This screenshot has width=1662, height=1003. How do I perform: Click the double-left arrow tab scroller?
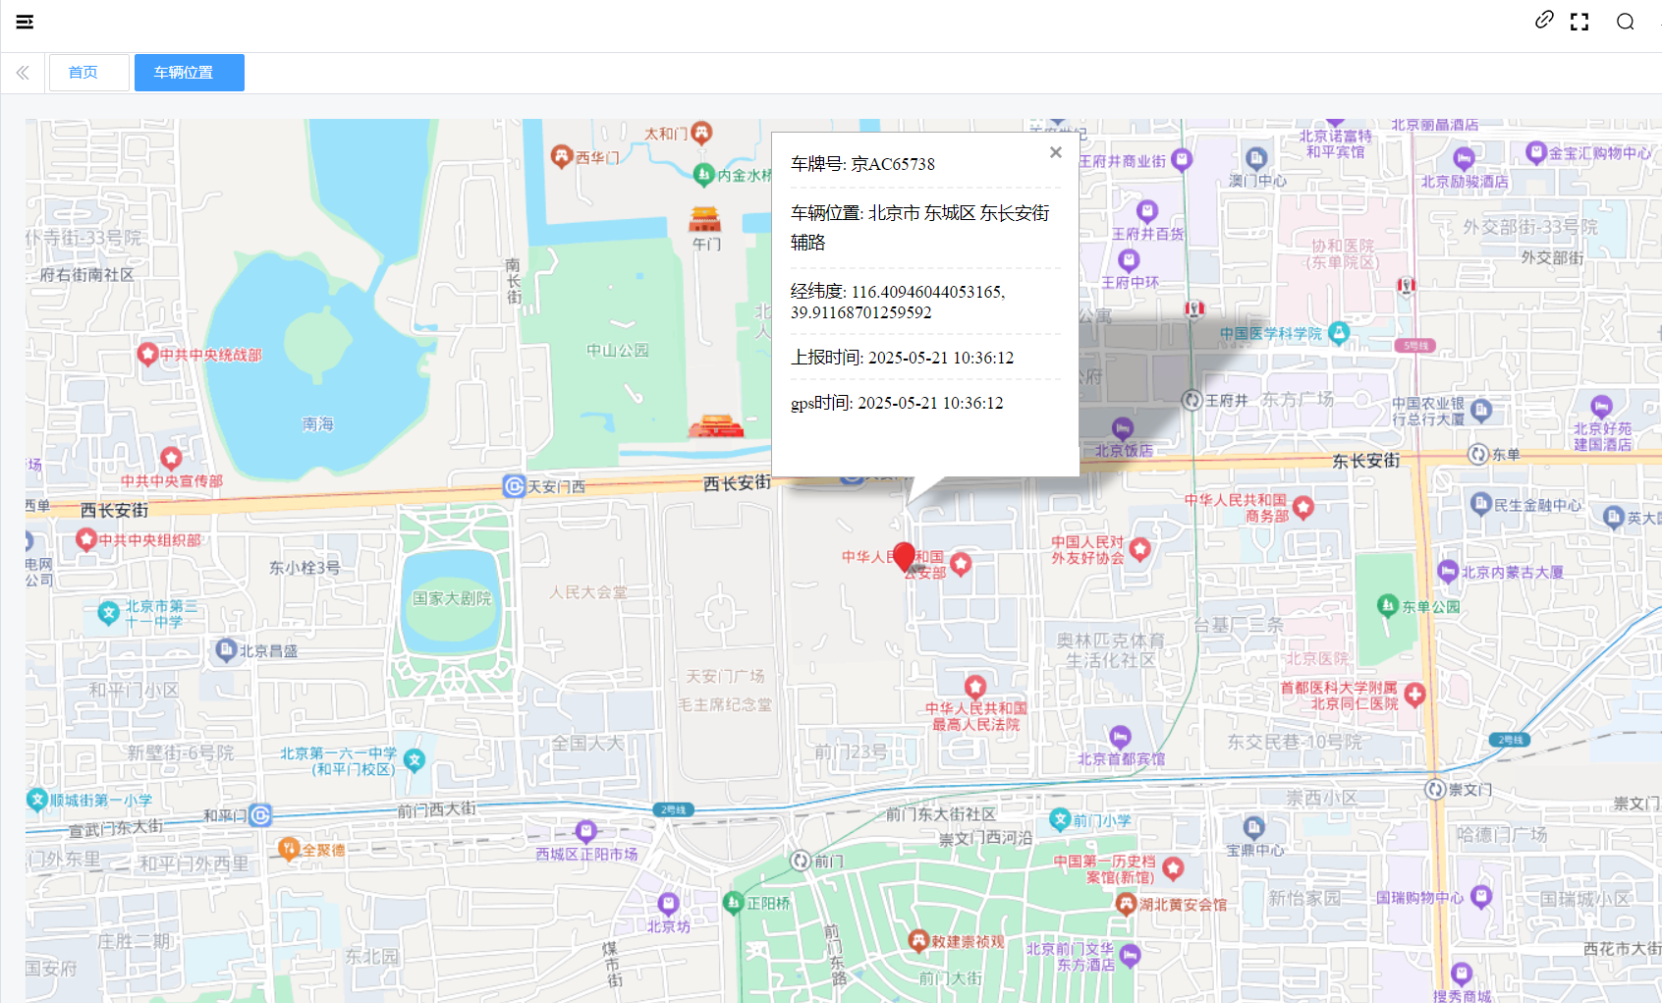tap(23, 73)
